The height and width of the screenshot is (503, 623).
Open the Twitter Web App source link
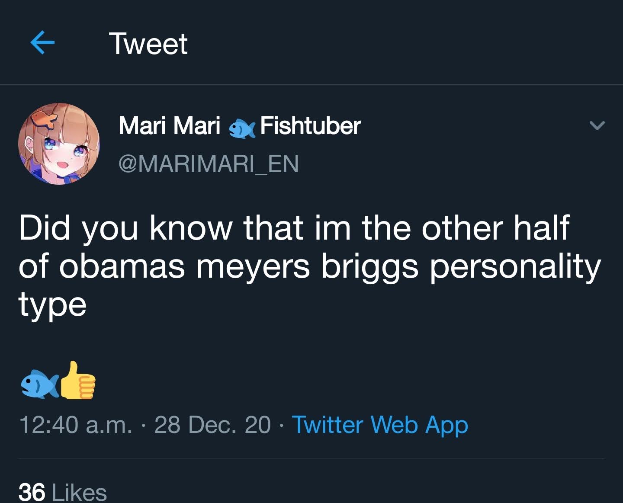pyautogui.click(x=380, y=425)
